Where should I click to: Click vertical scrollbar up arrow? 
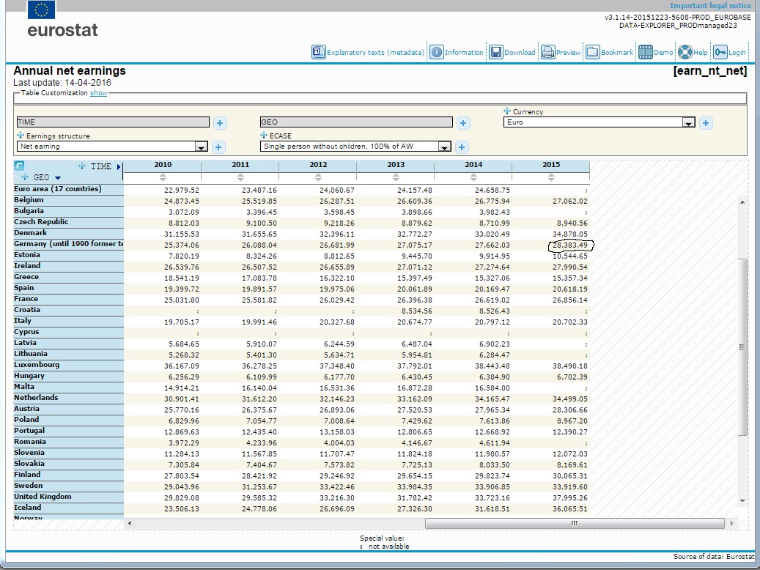(742, 201)
